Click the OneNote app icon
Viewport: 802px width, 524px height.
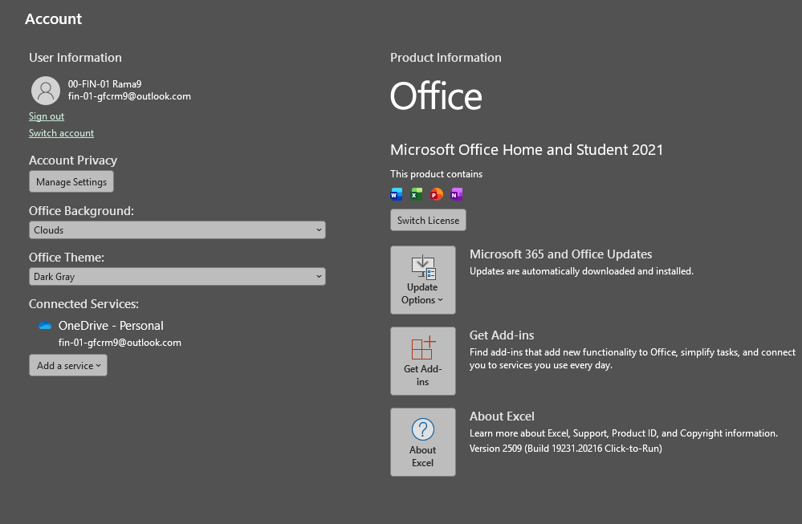pos(457,194)
